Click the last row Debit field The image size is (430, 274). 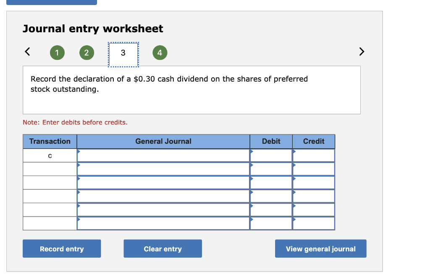271,223
